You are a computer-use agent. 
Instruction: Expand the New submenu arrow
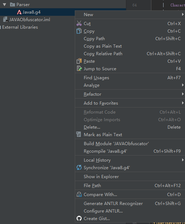(183, 14)
